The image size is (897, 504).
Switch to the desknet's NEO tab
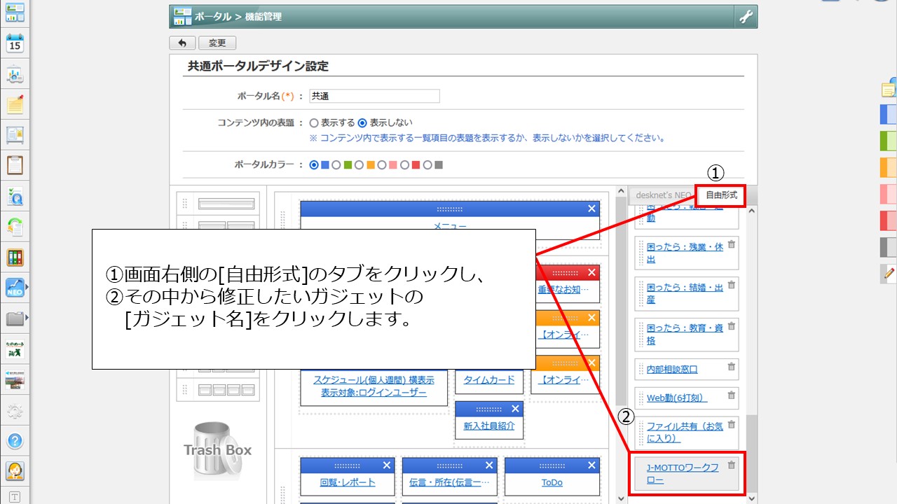659,195
